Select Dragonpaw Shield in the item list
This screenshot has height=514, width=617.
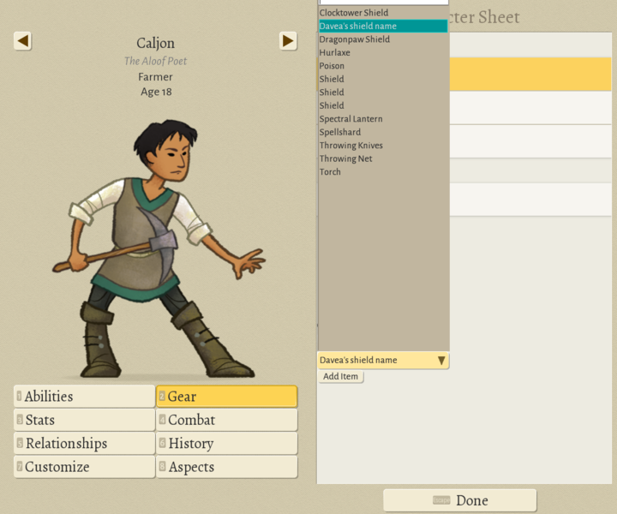tap(355, 39)
